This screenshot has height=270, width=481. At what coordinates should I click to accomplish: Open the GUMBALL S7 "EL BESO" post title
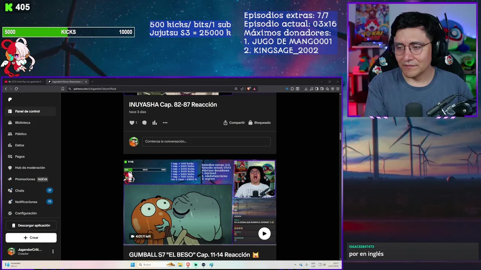[x=194, y=255]
